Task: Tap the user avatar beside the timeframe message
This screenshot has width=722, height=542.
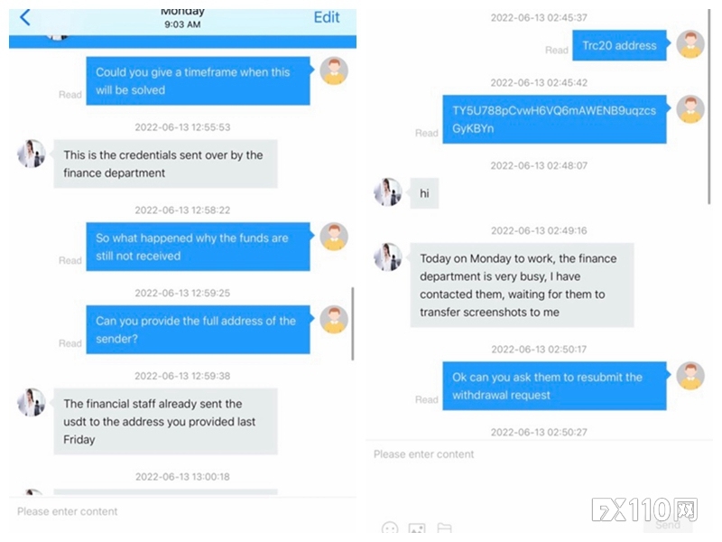Action: pyautogui.click(x=334, y=71)
